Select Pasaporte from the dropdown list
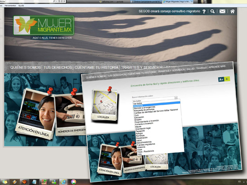The image size is (247, 185). click(140, 131)
